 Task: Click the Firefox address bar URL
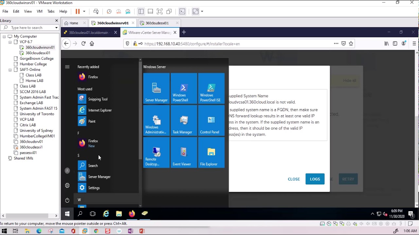point(192,44)
